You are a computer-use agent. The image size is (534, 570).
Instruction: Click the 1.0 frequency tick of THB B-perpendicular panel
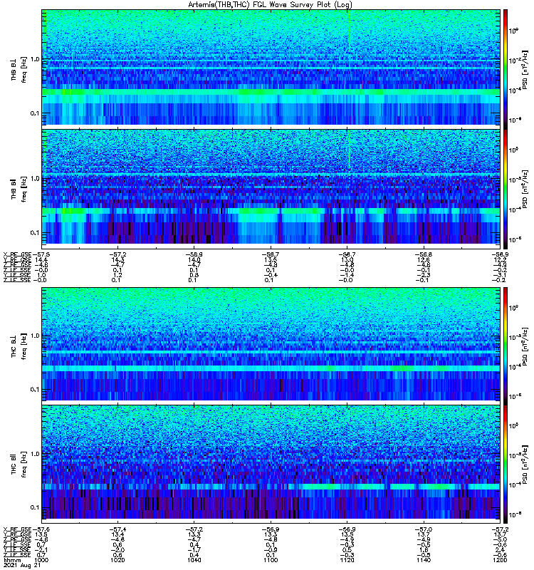[x=34, y=59]
